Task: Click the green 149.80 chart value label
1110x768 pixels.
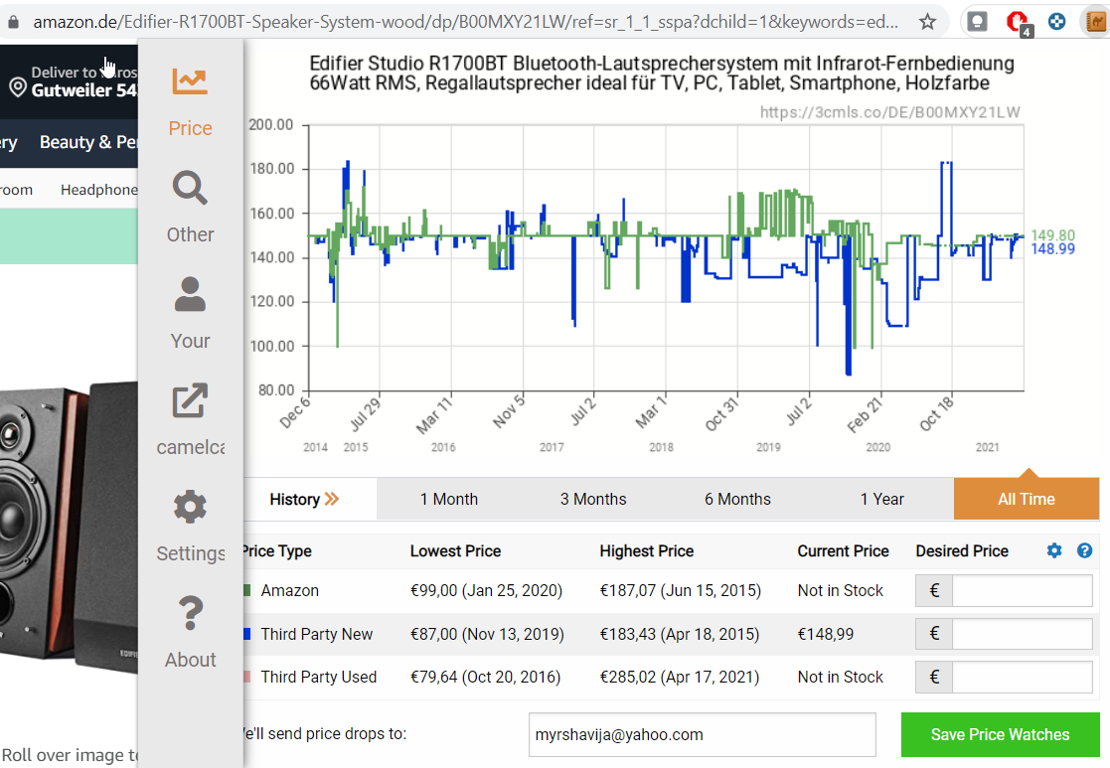Action: (1052, 235)
